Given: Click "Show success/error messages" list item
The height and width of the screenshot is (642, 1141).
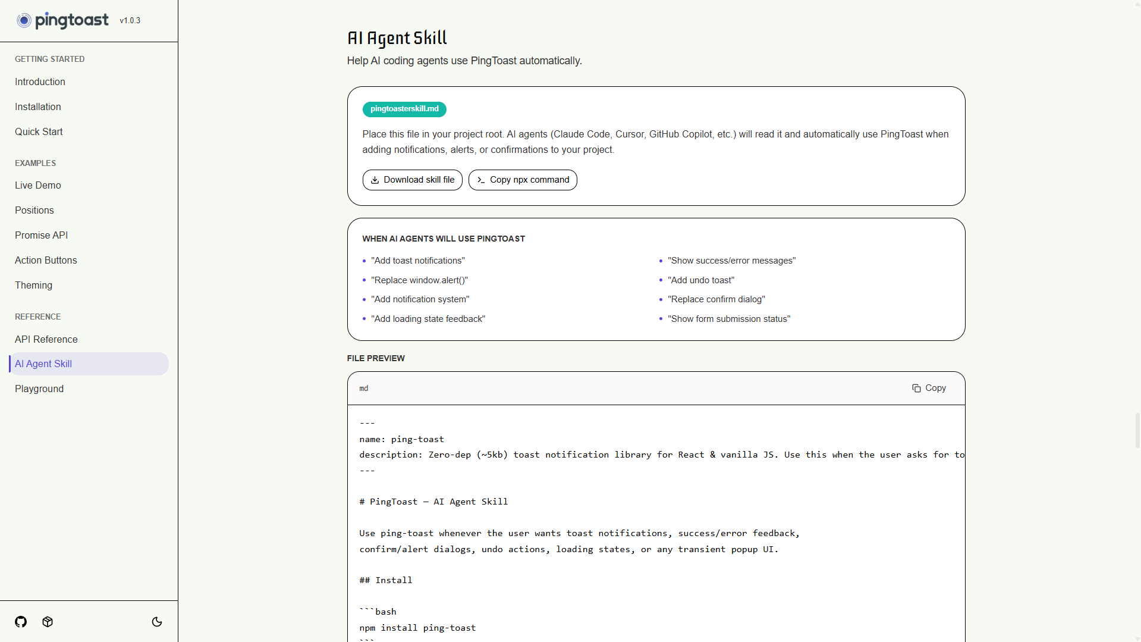Looking at the screenshot, I should (x=731, y=261).
